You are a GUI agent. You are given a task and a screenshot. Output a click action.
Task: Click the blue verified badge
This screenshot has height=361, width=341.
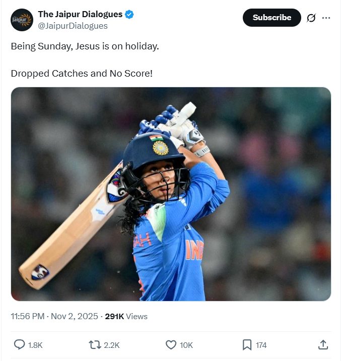point(130,15)
